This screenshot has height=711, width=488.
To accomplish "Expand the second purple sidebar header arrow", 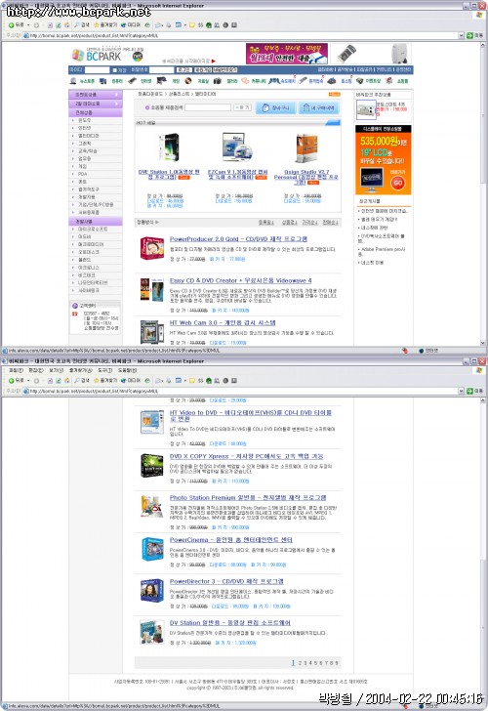I will pos(116,104).
